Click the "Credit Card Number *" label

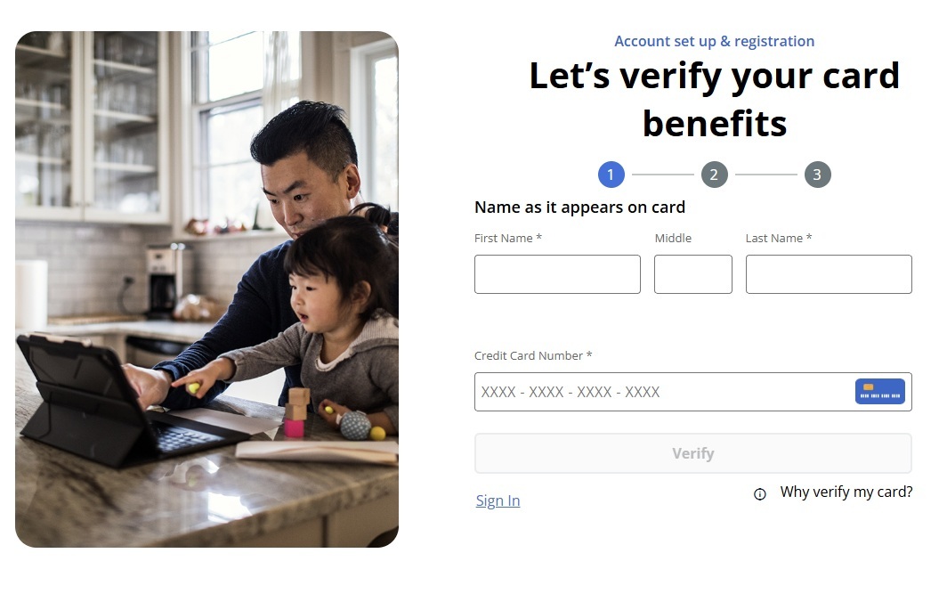point(533,355)
